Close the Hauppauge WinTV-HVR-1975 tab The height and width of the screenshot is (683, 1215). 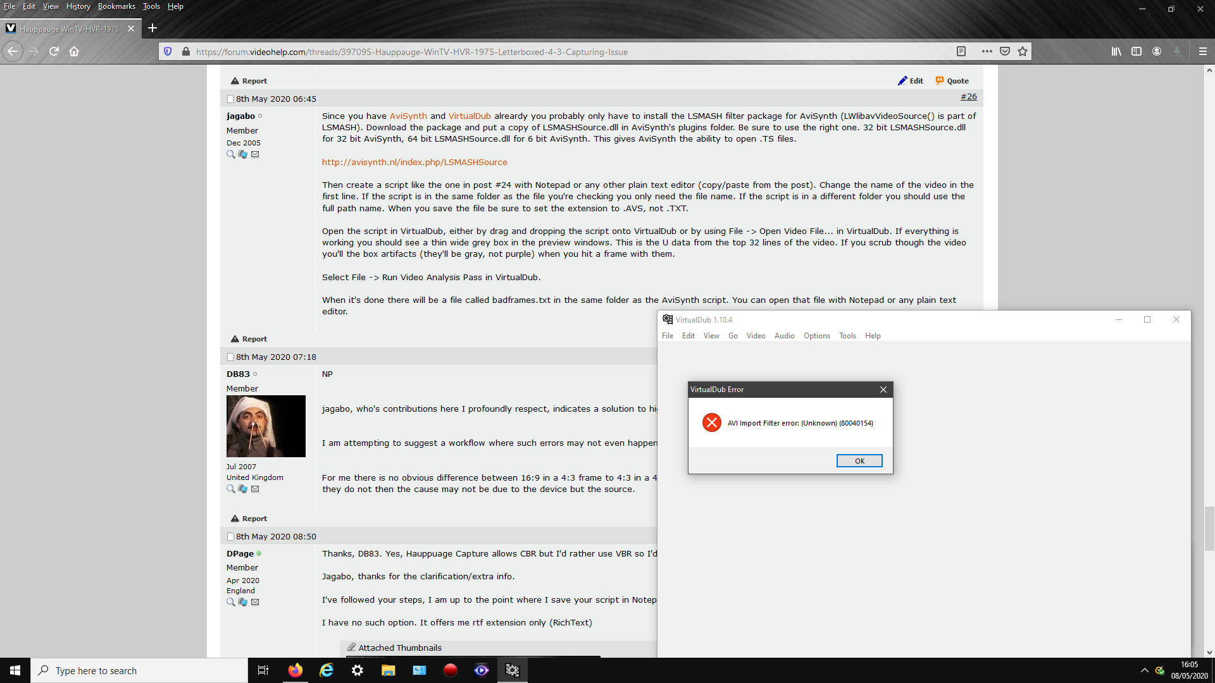[x=131, y=28]
